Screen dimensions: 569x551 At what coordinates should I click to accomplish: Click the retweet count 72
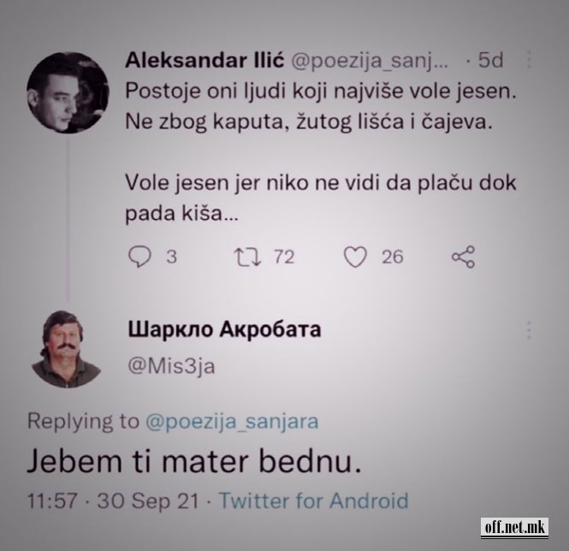[284, 257]
